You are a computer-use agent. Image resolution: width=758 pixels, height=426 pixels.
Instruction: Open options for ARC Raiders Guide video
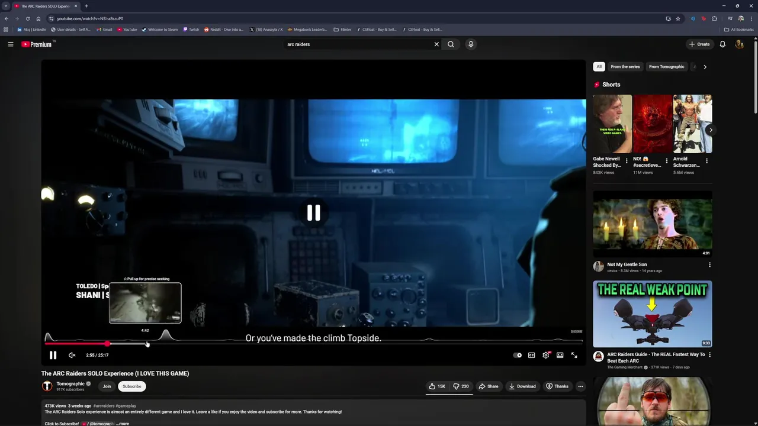[709, 354]
